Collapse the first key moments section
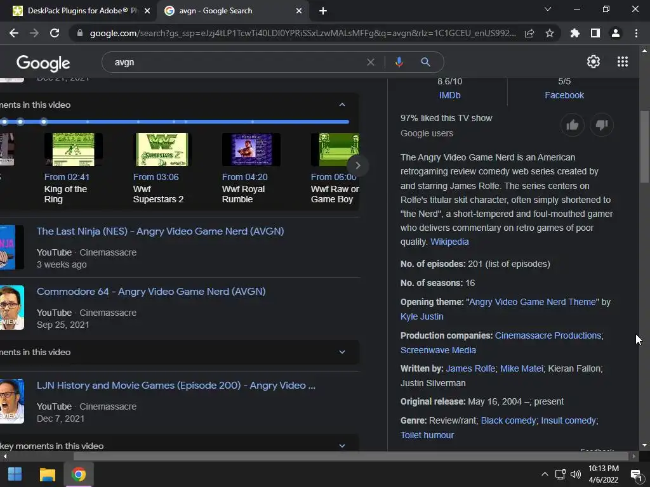 pyautogui.click(x=342, y=105)
